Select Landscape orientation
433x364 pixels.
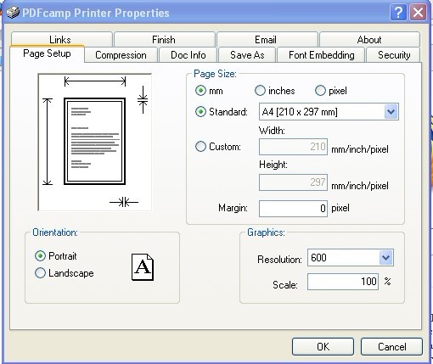(x=40, y=273)
